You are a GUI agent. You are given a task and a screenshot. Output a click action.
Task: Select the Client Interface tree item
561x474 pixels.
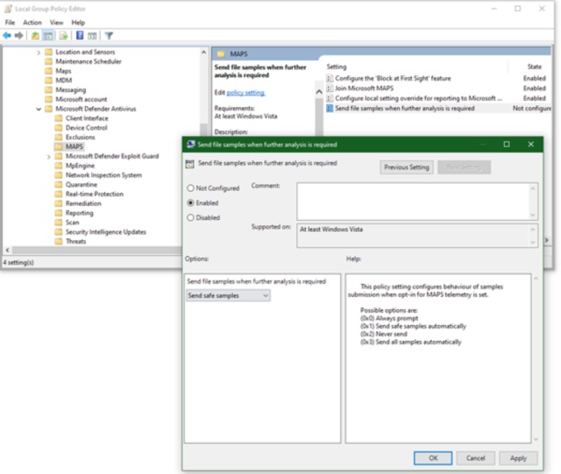87,118
